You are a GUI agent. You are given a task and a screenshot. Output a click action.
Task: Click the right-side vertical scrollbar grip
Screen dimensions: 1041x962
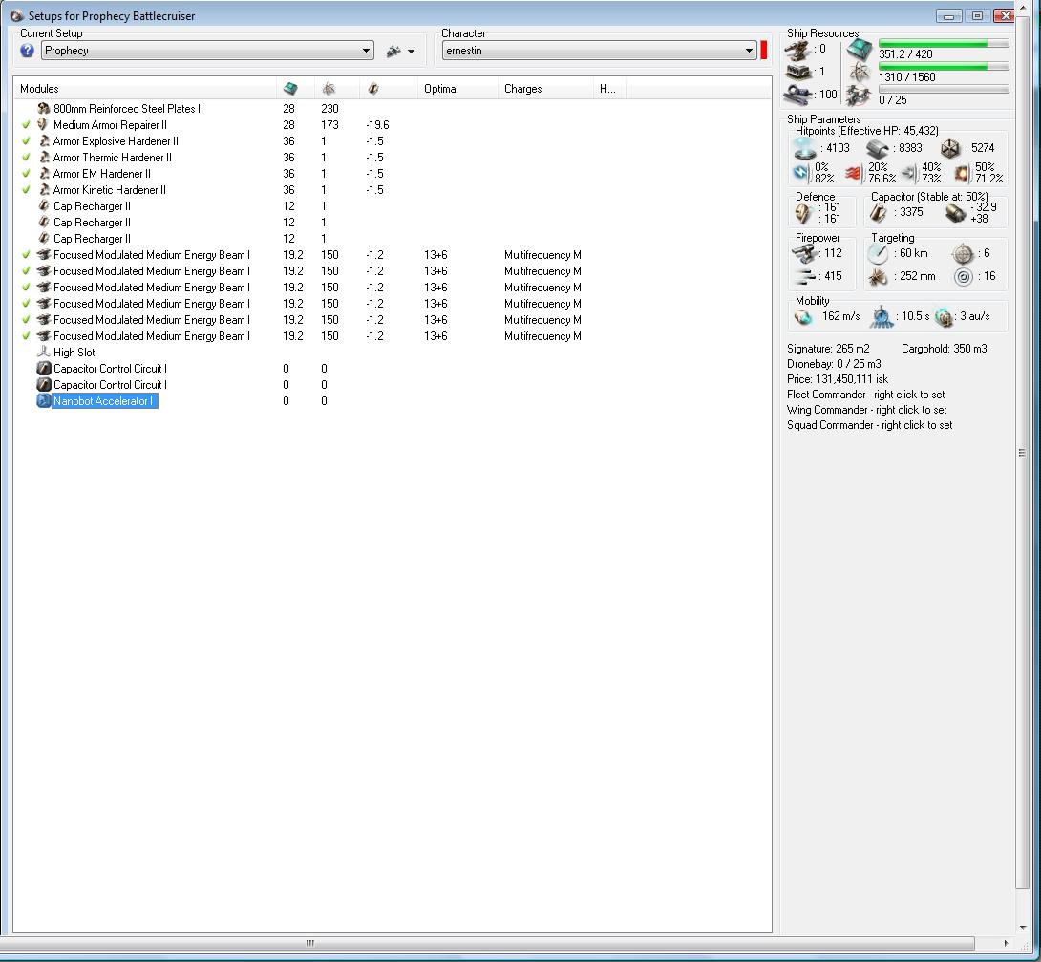[x=1022, y=453]
